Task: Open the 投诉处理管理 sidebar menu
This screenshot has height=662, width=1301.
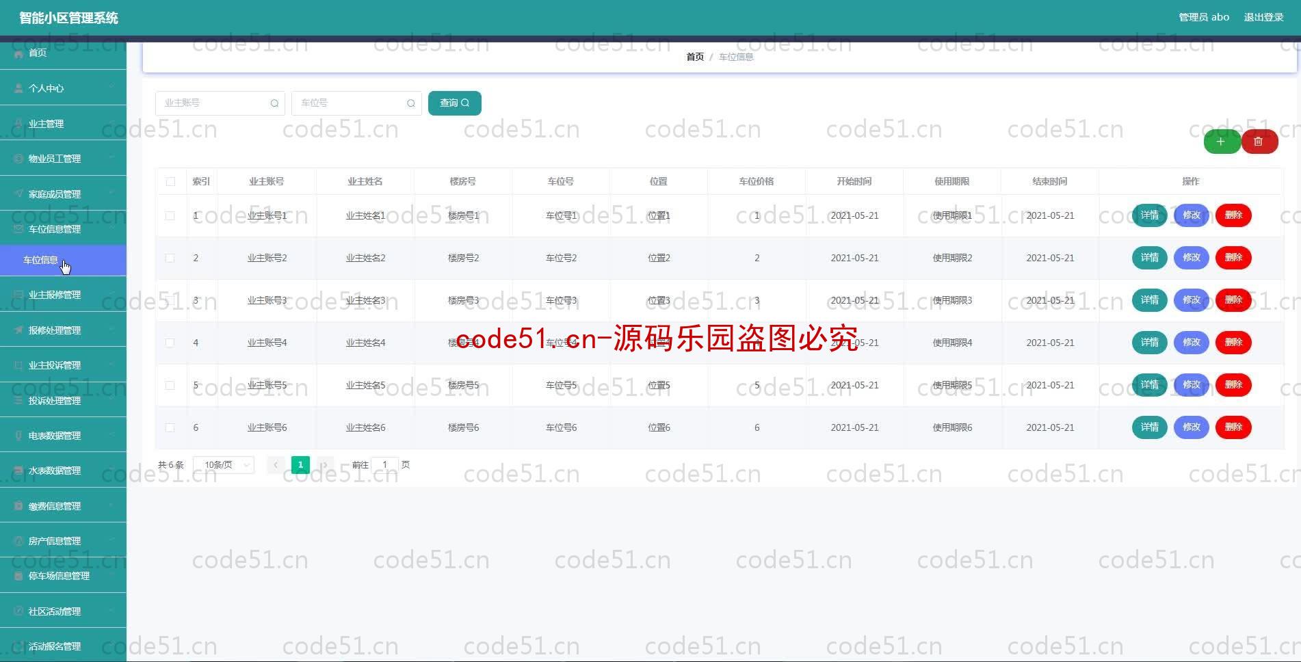Action: click(63, 400)
